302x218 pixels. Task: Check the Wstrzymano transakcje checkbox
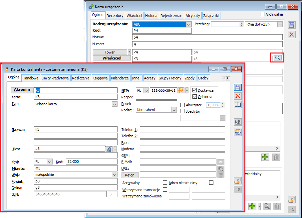pyautogui.click(x=165, y=189)
